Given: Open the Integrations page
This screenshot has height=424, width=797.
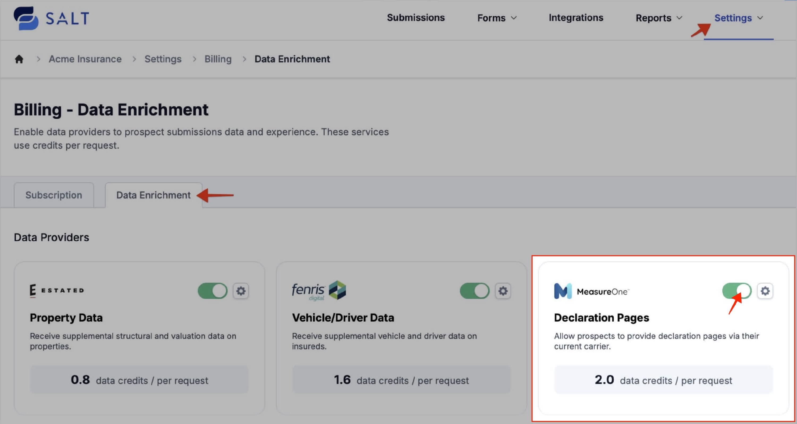Looking at the screenshot, I should click(576, 18).
